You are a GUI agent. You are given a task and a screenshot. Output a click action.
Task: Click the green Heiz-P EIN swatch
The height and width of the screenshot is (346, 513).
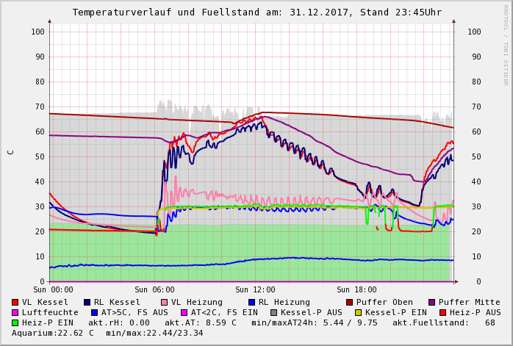(15, 322)
